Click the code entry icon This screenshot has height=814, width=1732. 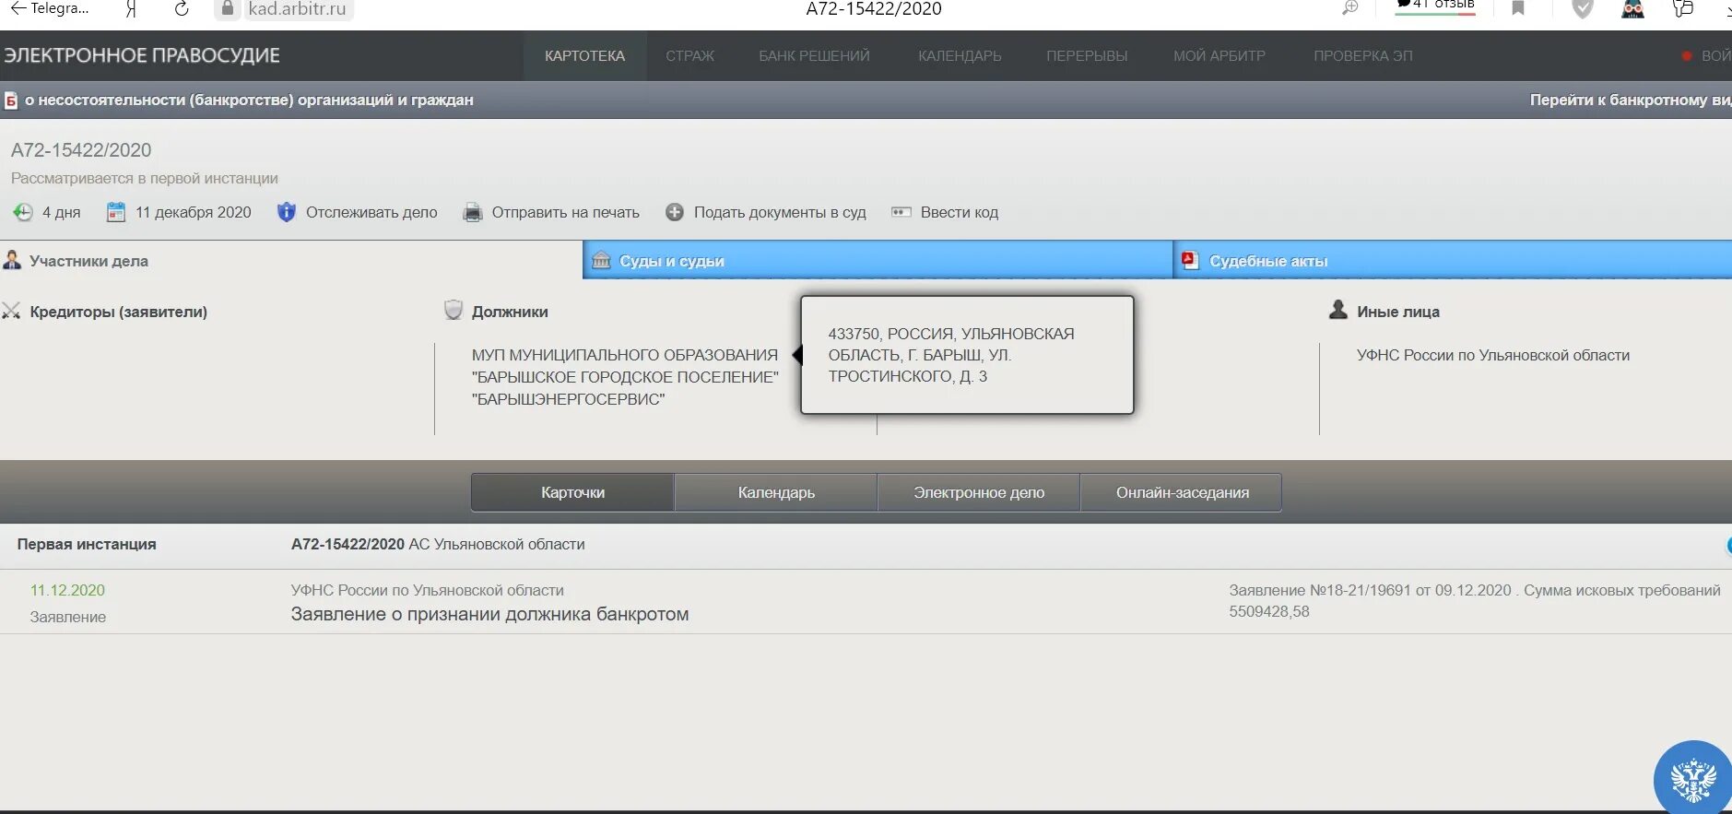click(901, 212)
